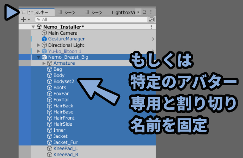Collapse the Nemo_Breast_Big object

(38, 57)
